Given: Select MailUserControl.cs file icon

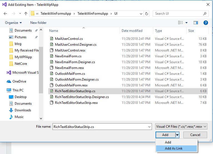Looking at the screenshot, I should tap(52, 39).
